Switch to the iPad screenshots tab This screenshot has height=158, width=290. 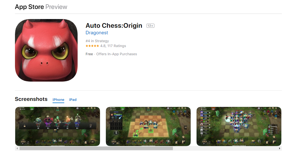coord(73,100)
